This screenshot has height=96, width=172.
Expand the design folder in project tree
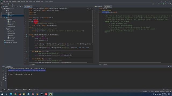click(x=6, y=19)
